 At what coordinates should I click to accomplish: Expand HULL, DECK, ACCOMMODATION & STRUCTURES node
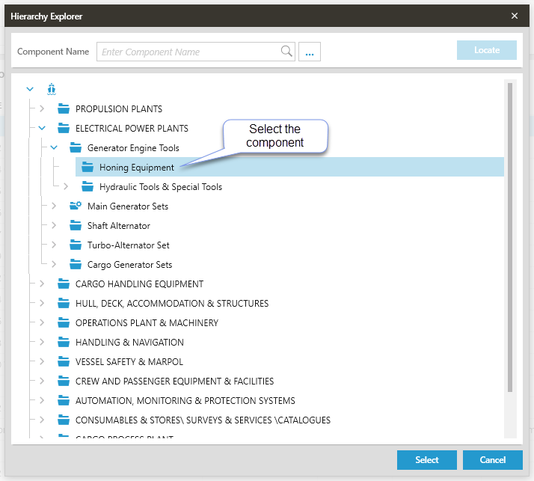point(42,303)
